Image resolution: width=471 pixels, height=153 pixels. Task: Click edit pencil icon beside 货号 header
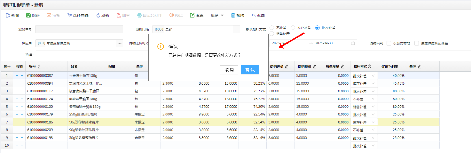39,66
